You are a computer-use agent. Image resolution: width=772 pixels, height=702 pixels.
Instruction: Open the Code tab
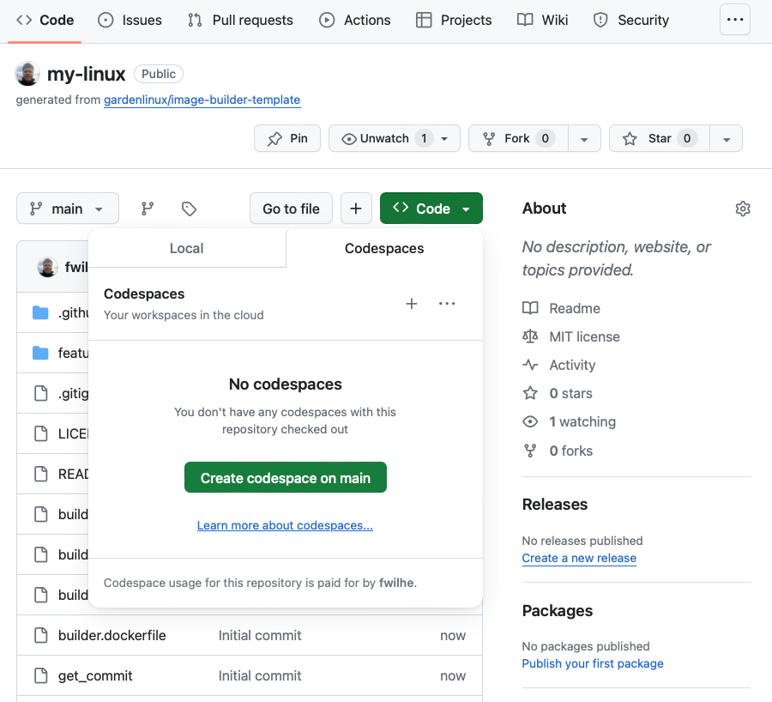point(45,21)
